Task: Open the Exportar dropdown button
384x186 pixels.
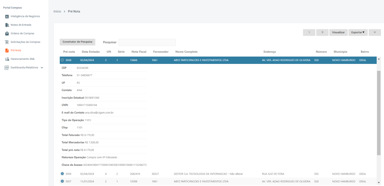Action: click(x=358, y=33)
